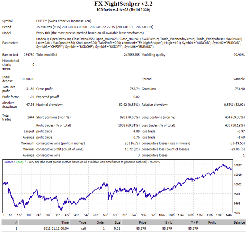This screenshot has width=249, height=232.
Task: Select Long positions value 454 (69.38%)
Action: tap(235, 117)
